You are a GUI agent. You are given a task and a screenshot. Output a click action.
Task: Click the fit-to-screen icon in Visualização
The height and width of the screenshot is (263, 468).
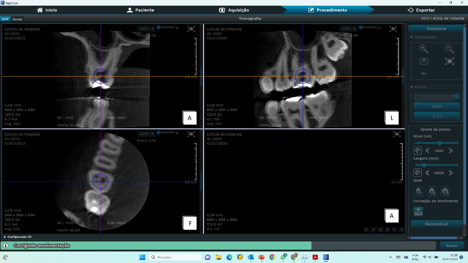point(449,61)
